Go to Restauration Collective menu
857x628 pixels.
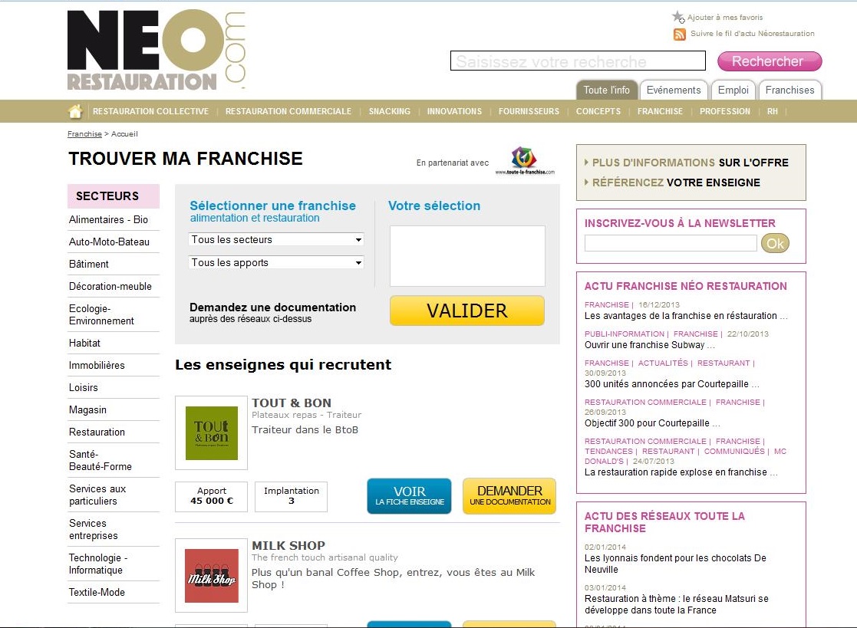click(x=150, y=112)
